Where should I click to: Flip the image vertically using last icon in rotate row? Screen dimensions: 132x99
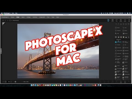pos(128,24)
